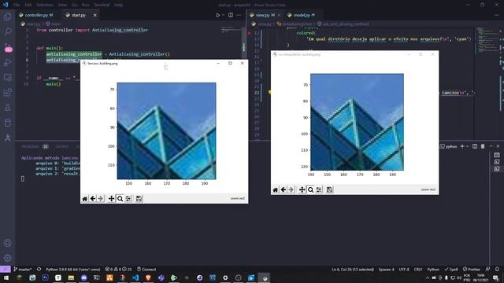Split the terminal panel

[x=475, y=146]
